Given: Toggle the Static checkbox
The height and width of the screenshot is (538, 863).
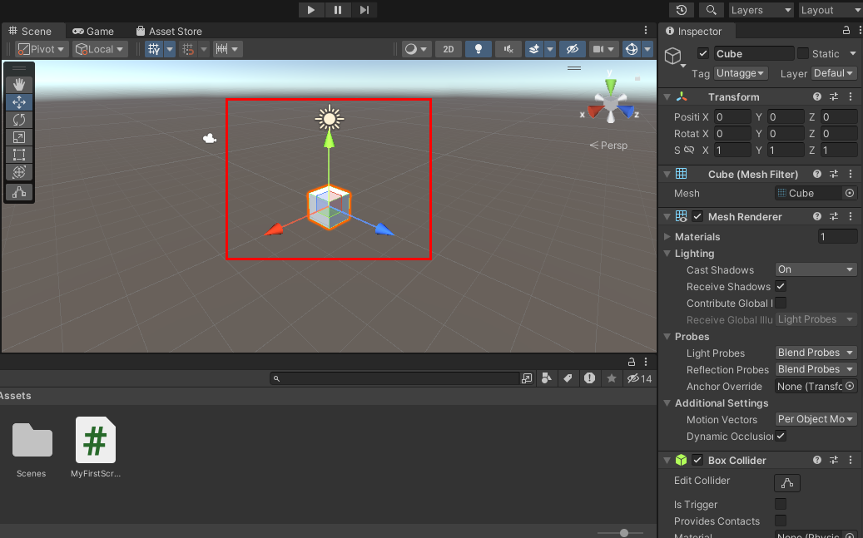Looking at the screenshot, I should (803, 53).
